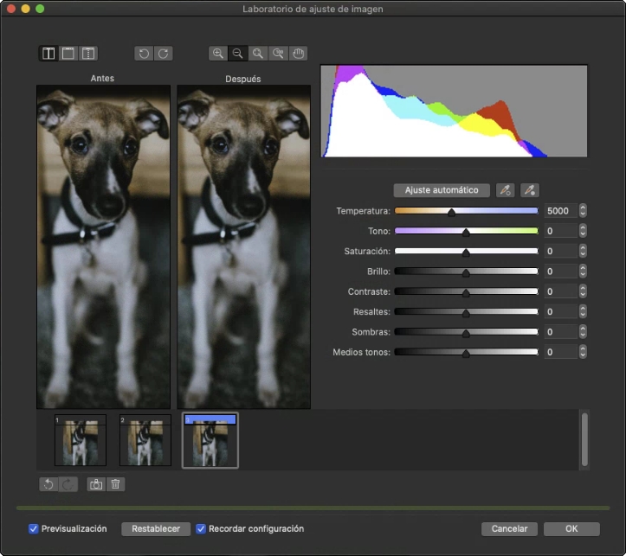Screen dimensions: 626x556
Task: Select the before-and-after full preview mode
Action: coord(48,54)
